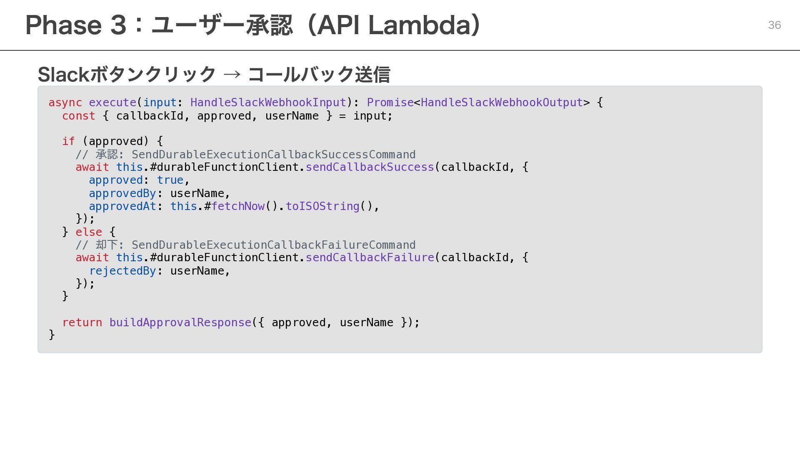The image size is (800, 450).
Task: Click the 'return' keyword
Action: coord(82,322)
